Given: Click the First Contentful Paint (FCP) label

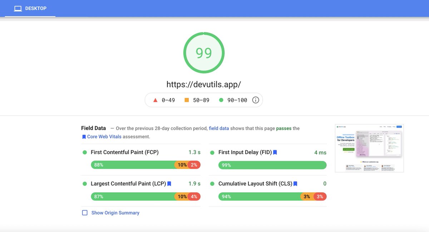Looking at the screenshot, I should [125, 152].
